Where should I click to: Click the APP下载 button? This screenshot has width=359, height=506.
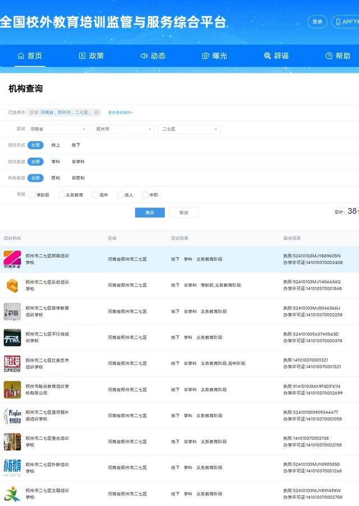pyautogui.click(x=346, y=21)
